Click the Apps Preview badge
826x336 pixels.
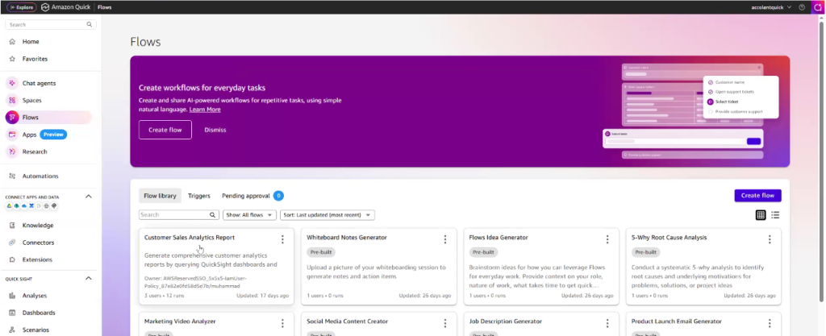click(53, 135)
